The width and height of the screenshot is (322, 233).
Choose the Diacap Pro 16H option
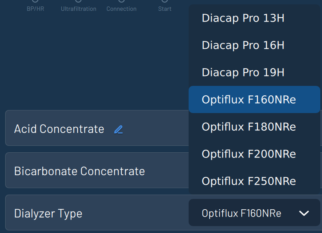[x=243, y=45]
